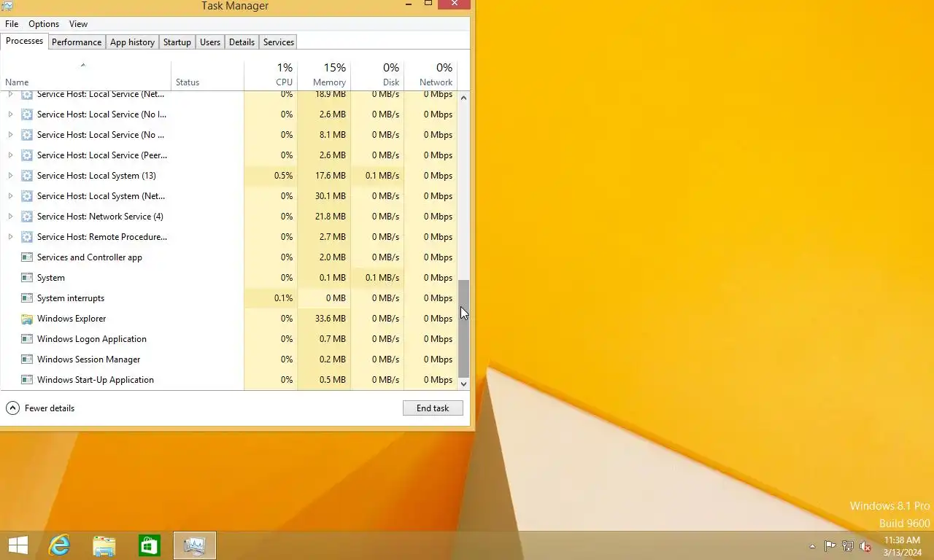The width and height of the screenshot is (934, 560).
Task: Switch to the Services tab
Action: pos(279,42)
